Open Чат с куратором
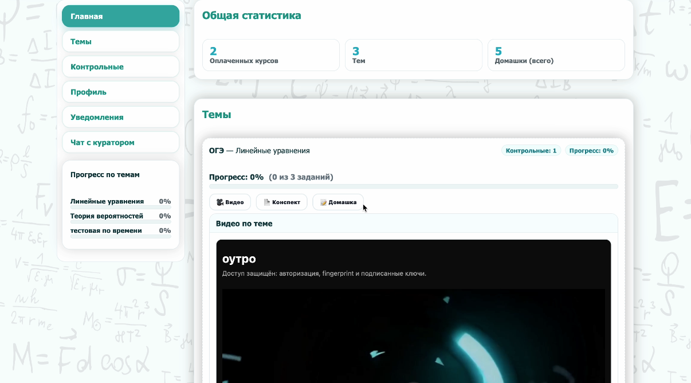This screenshot has width=691, height=383. 120,142
